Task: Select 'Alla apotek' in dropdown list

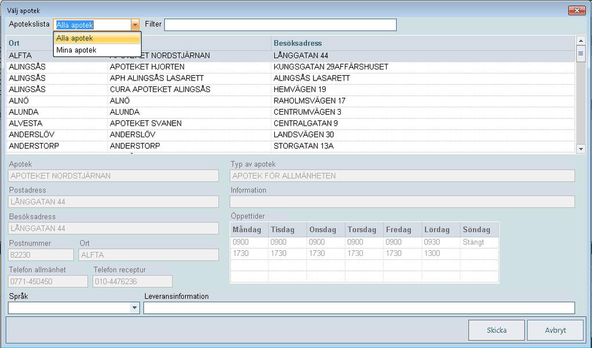Action: (x=97, y=38)
